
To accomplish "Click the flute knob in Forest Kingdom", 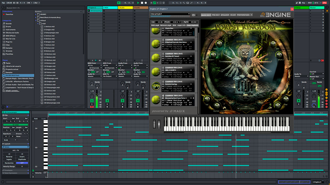I will pyautogui.click(x=219, y=43).
